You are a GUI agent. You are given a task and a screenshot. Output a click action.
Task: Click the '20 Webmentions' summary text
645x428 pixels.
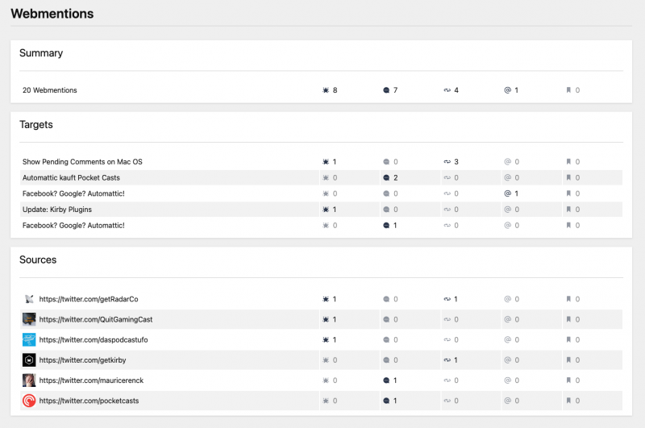tap(50, 90)
